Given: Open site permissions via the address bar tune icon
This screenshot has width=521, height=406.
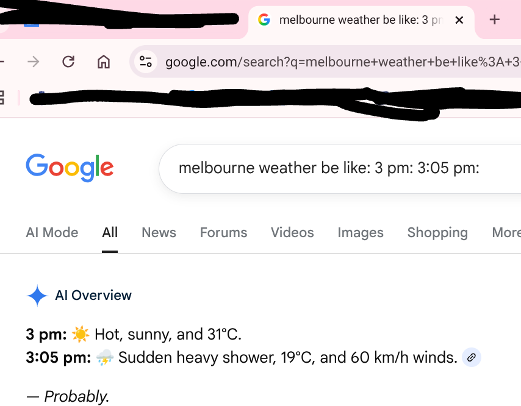Looking at the screenshot, I should coord(145,62).
